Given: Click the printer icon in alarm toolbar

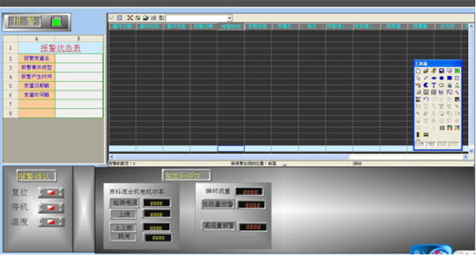Looking at the screenshot, I should click(146, 18).
